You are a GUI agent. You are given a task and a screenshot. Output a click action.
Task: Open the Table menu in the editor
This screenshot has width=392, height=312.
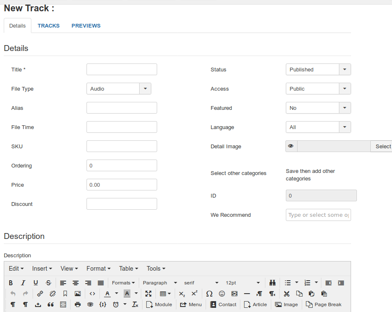(x=128, y=268)
